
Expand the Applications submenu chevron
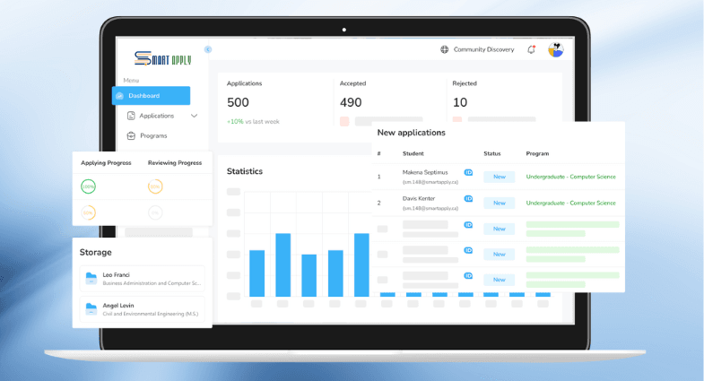pos(194,116)
